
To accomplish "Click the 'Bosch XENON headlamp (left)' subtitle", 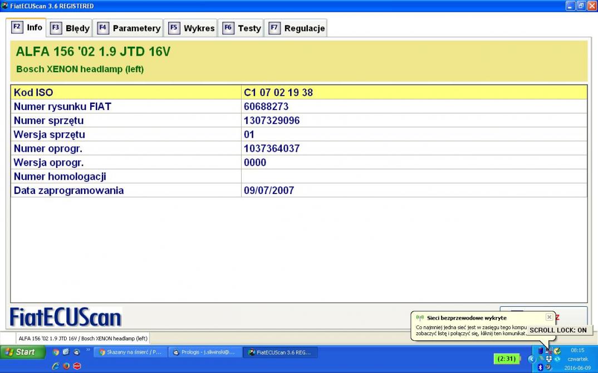I will [x=80, y=69].
